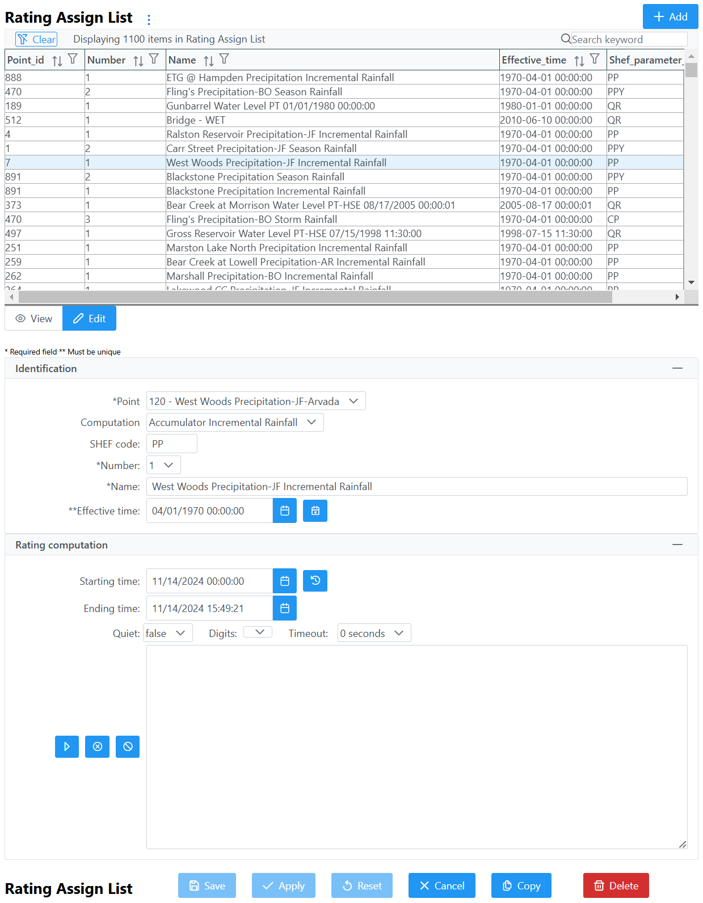Click the Apply button
Image resolution: width=703 pixels, height=903 pixels.
(x=284, y=885)
